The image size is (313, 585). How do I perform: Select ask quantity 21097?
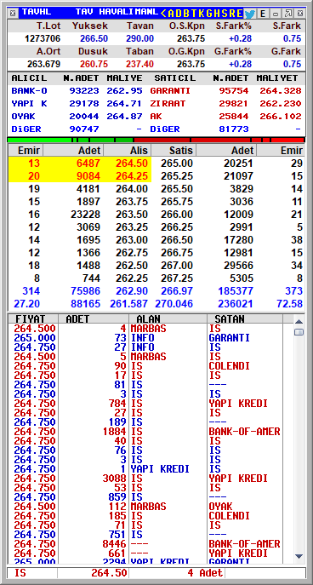(x=238, y=176)
